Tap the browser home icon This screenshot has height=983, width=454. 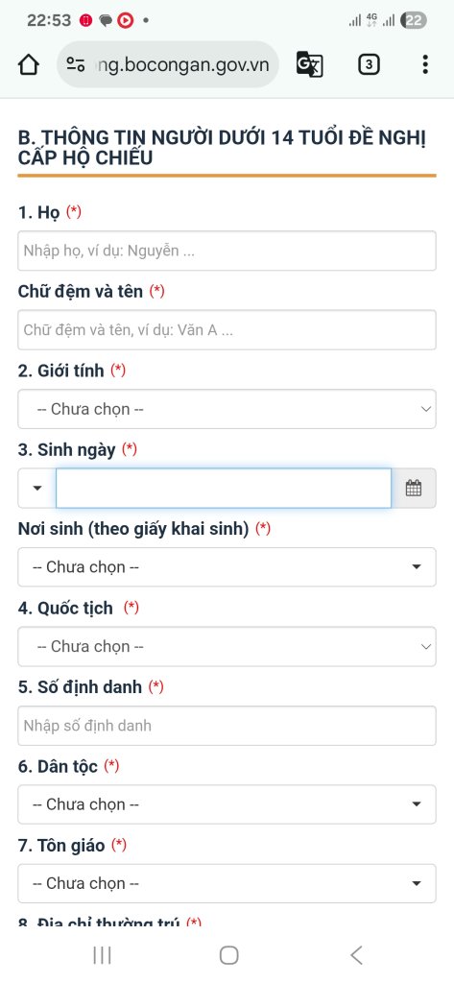click(x=29, y=64)
